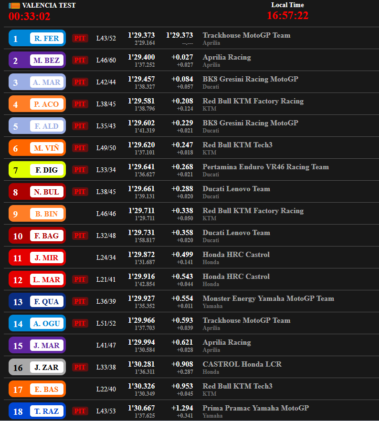The width and height of the screenshot is (379, 421).
Task: Select rider badge F. BAG
Action: coord(37,236)
